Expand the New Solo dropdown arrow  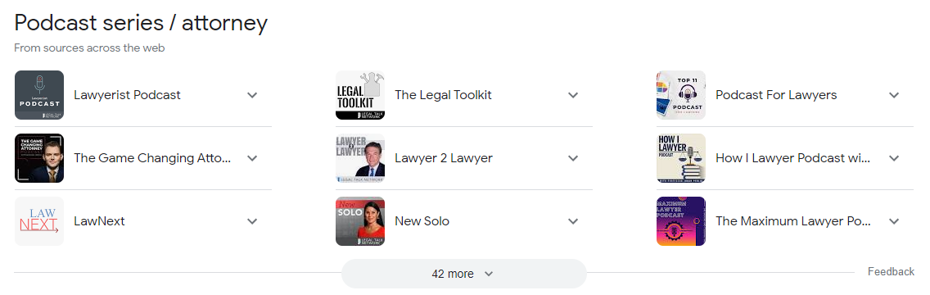tap(573, 221)
